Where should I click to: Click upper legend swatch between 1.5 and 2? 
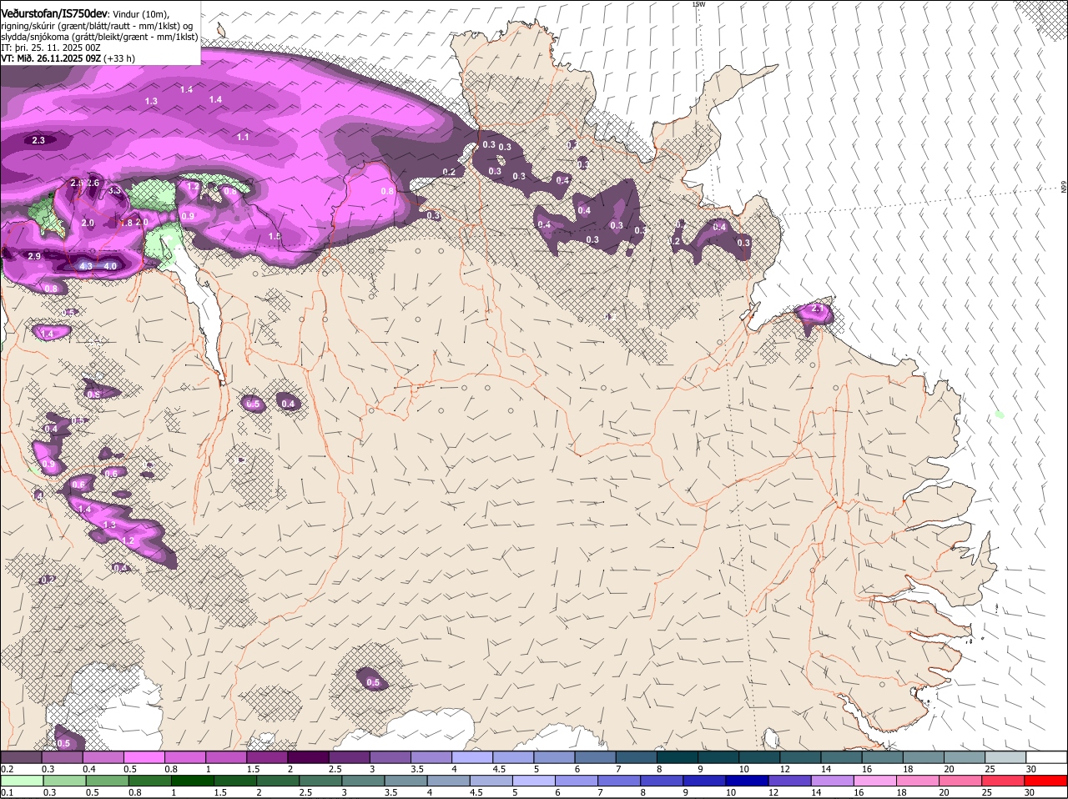point(267,756)
